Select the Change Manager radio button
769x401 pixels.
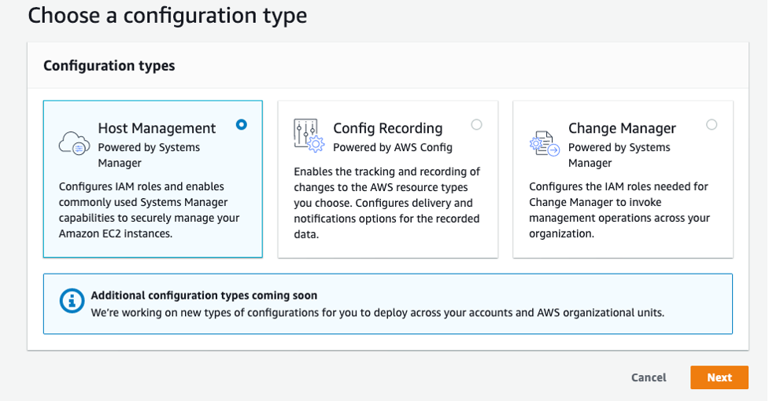[x=711, y=124]
